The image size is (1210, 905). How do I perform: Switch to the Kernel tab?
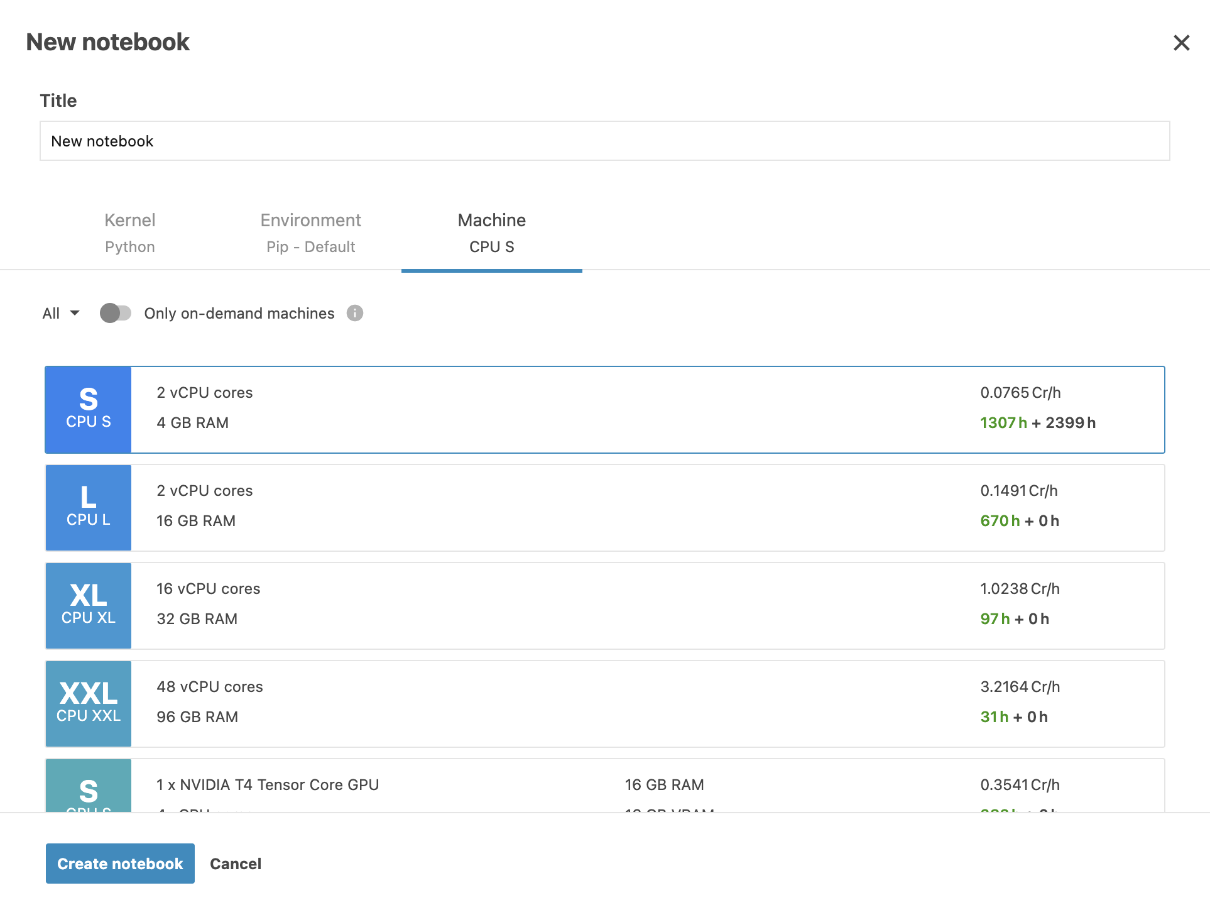(129, 233)
